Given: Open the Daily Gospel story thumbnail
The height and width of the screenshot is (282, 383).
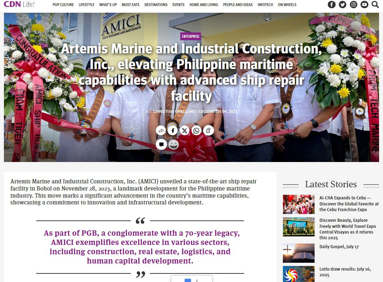Looking at the screenshot, I should point(299,253).
